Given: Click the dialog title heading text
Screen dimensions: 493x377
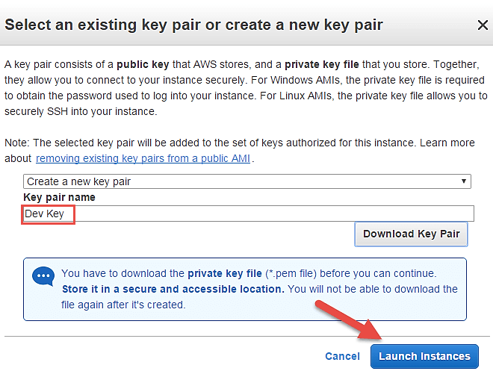Looking at the screenshot, I should pos(193,25).
